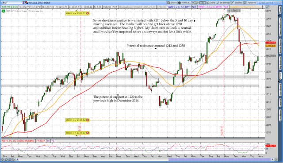Open the think A.I. tool
This screenshot has height=163, width=283.
click(x=184, y=3)
